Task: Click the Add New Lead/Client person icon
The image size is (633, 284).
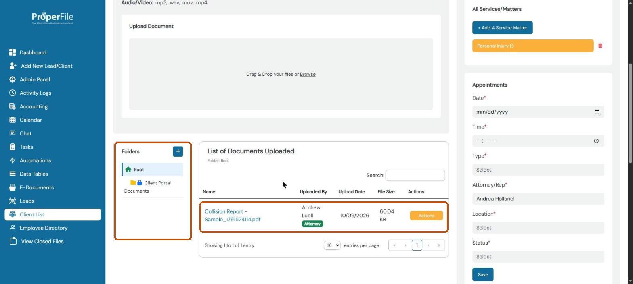Action: [x=13, y=66]
